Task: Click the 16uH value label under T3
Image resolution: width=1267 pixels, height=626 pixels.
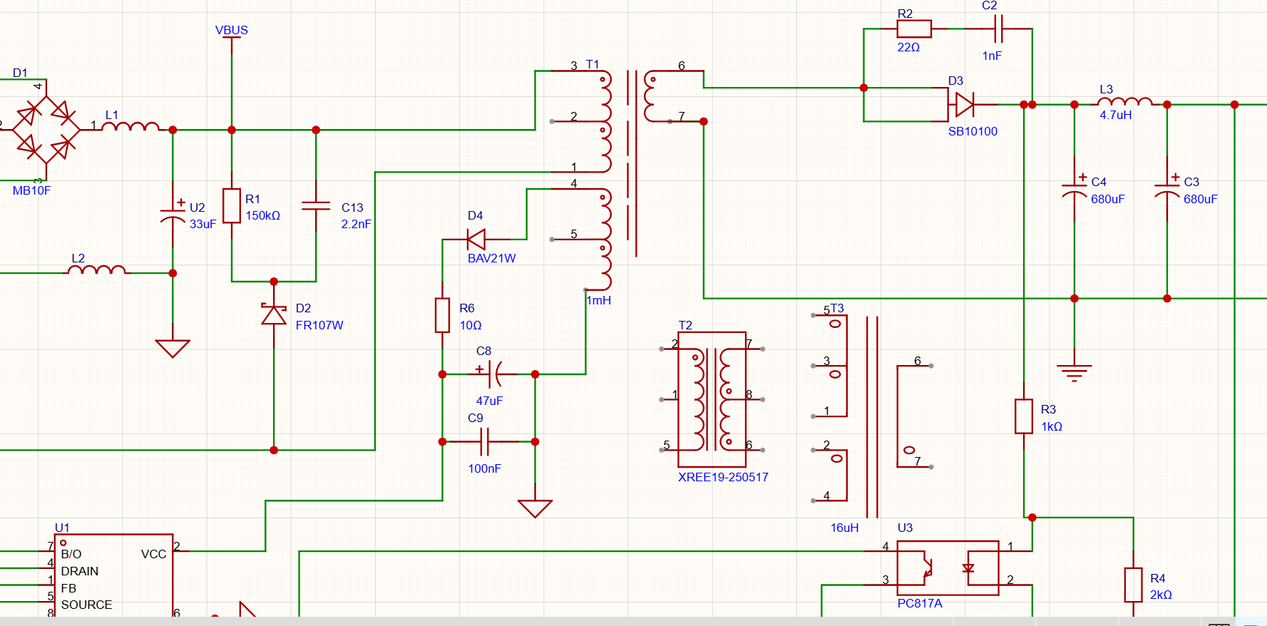Action: [x=844, y=528]
